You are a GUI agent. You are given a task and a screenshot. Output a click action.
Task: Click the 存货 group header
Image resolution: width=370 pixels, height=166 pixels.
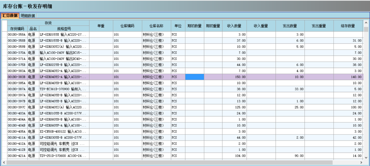tap(49, 23)
